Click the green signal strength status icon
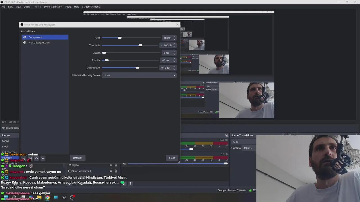 pyautogui.click(x=250, y=190)
